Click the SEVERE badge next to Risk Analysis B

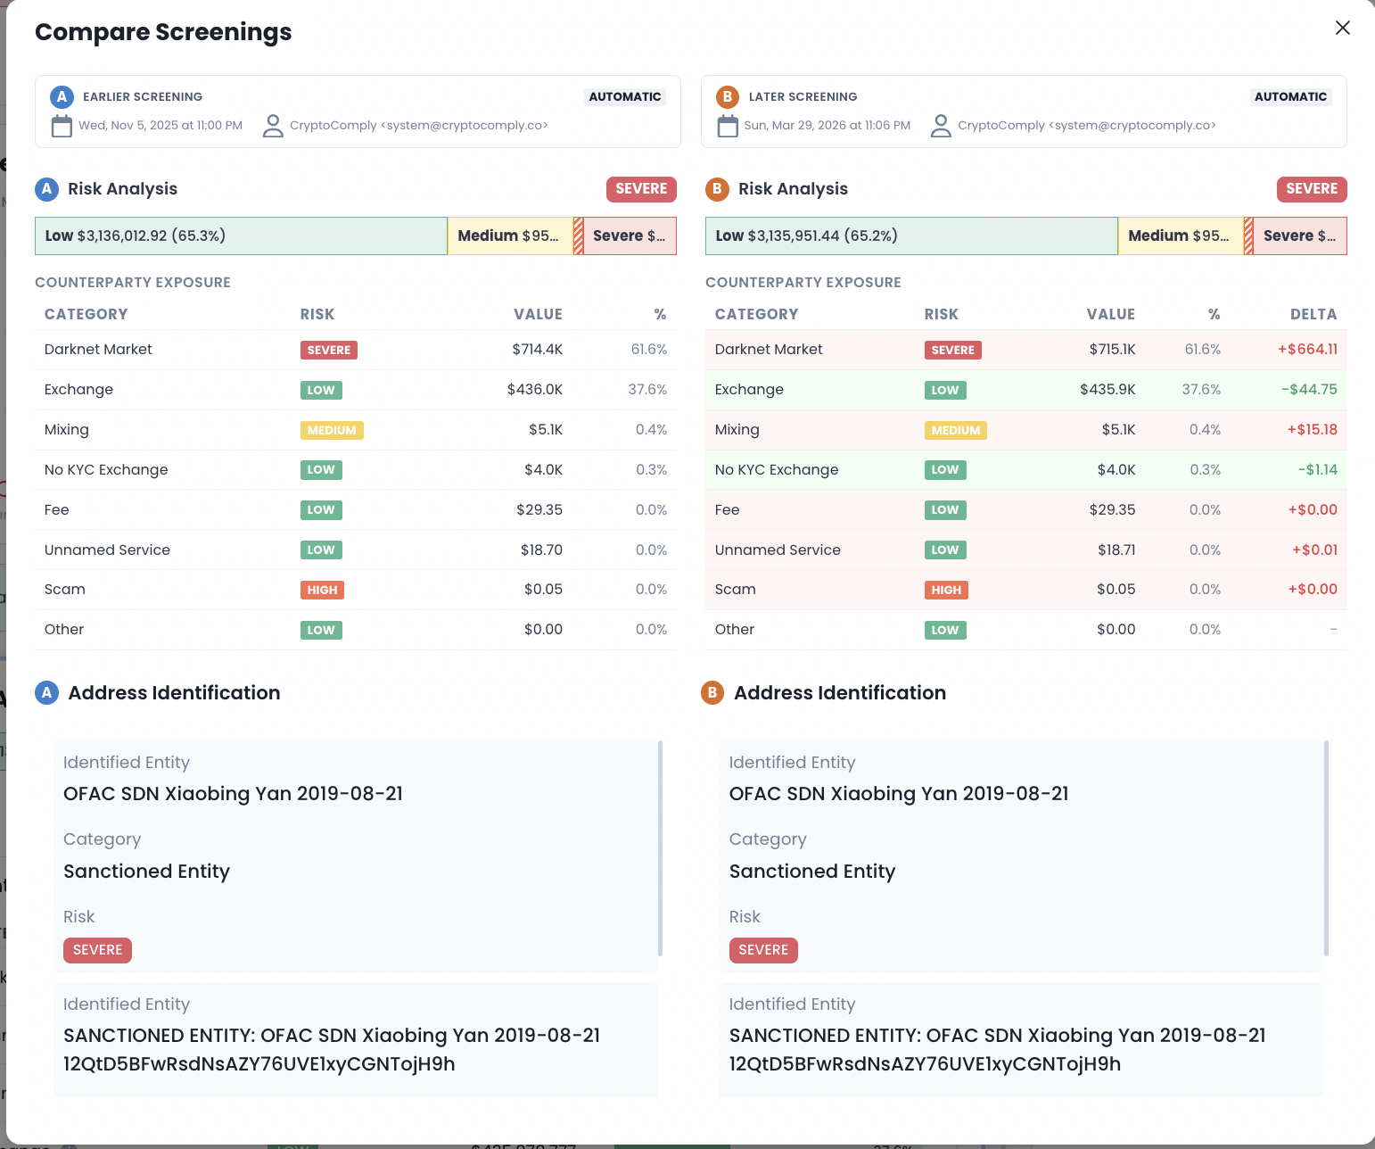(1311, 189)
